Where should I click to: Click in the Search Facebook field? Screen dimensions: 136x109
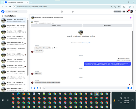[x=16, y=11]
